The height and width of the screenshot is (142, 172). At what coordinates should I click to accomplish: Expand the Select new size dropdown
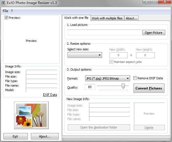(85, 55)
